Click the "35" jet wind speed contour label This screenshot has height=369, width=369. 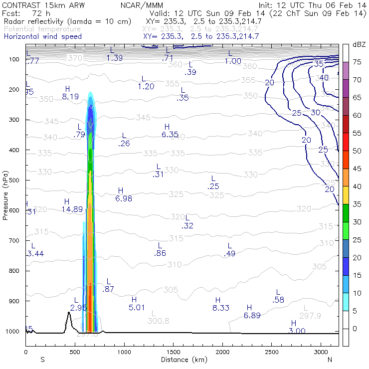click(x=319, y=64)
